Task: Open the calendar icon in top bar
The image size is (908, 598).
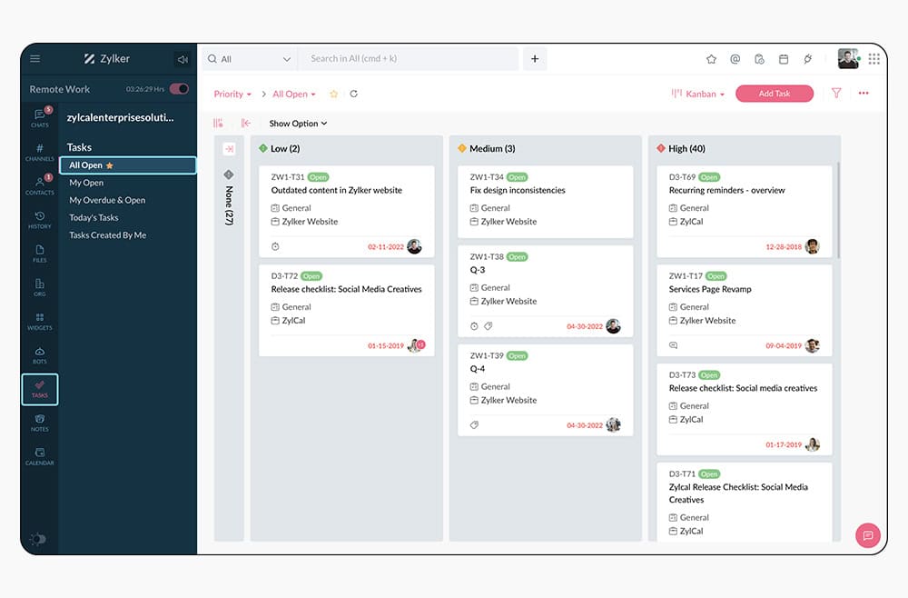Action: (x=784, y=58)
